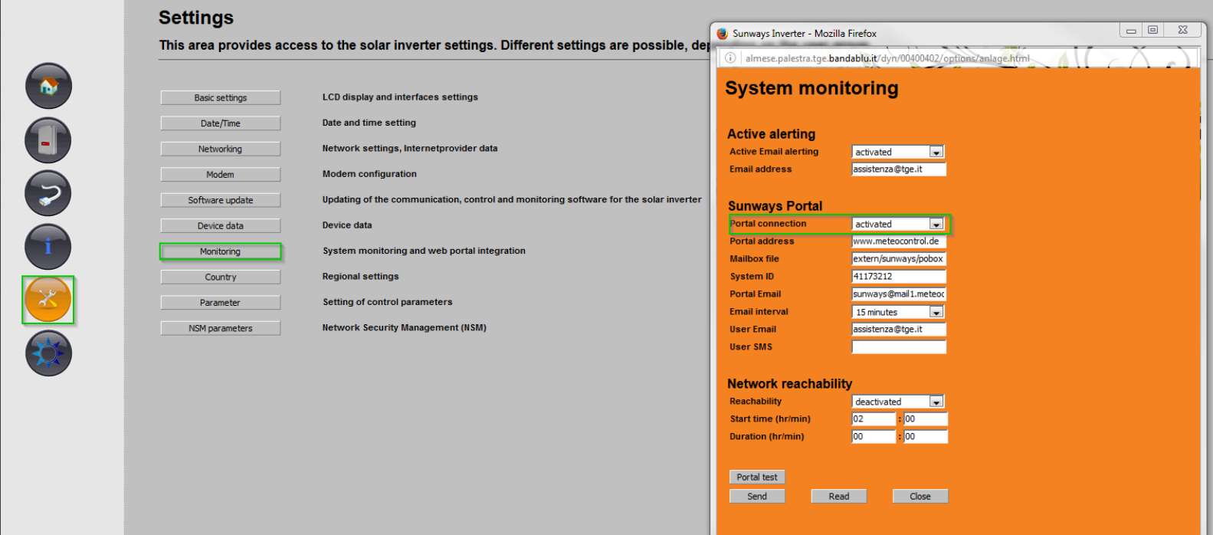Click the Portal address field

(899, 241)
